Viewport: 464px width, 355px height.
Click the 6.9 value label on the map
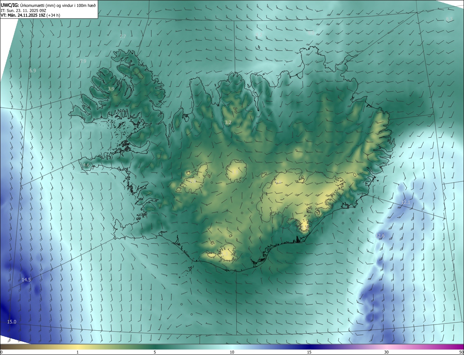(x=33, y=70)
